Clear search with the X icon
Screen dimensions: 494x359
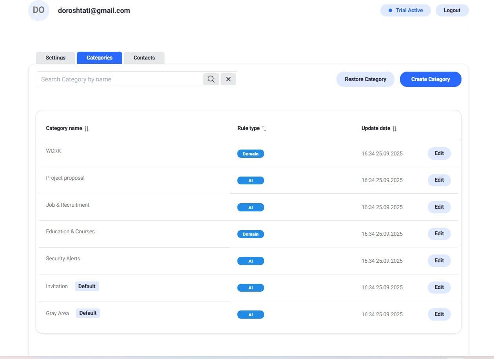[x=228, y=79]
